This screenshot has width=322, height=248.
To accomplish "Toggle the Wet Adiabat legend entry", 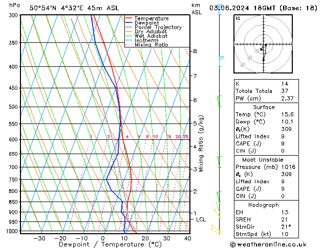I will click(152, 36).
